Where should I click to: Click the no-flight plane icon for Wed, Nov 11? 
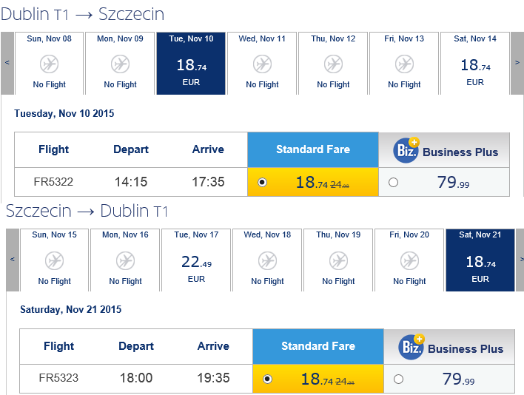coord(262,64)
